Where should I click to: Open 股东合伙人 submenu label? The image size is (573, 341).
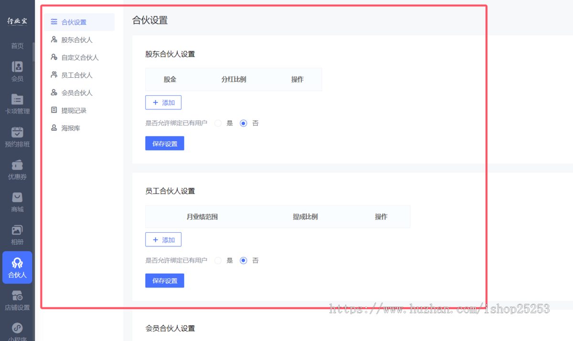pos(77,40)
